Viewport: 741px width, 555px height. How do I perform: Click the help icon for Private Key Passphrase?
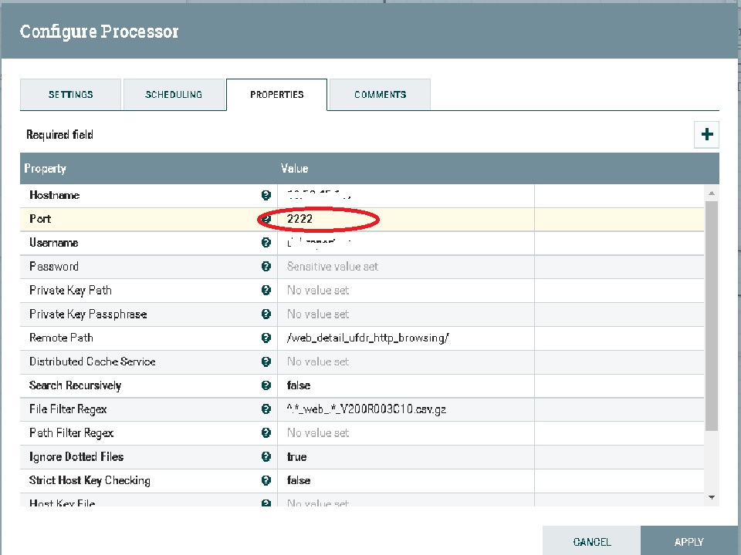point(266,314)
